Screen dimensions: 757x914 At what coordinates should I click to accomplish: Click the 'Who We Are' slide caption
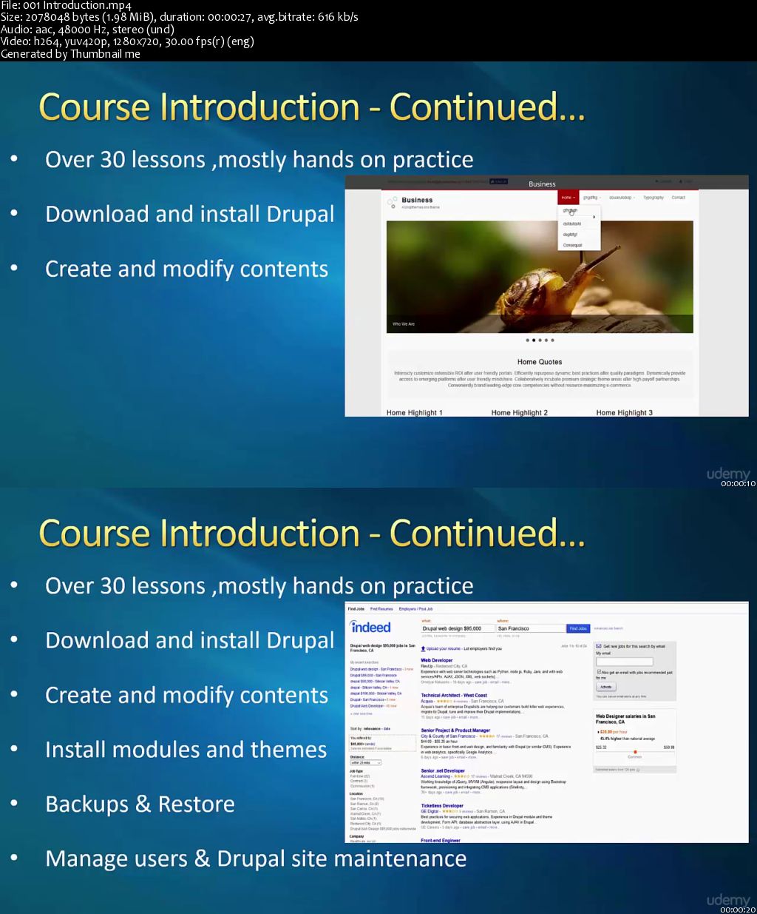pyautogui.click(x=404, y=324)
